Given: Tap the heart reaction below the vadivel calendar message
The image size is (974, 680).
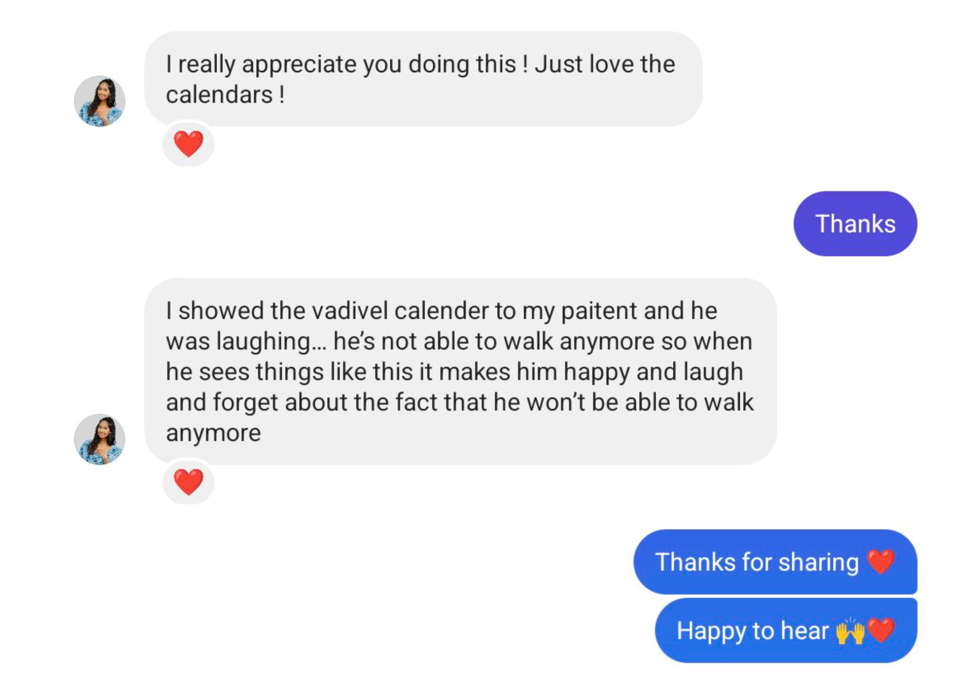Looking at the screenshot, I should pos(188,481).
